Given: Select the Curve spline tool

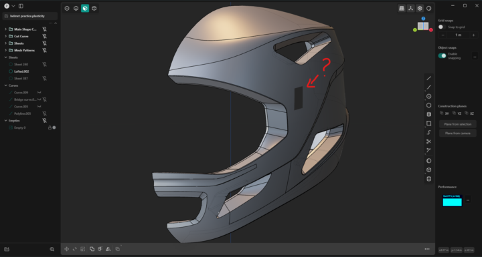Looking at the screenshot, I should tap(429, 87).
